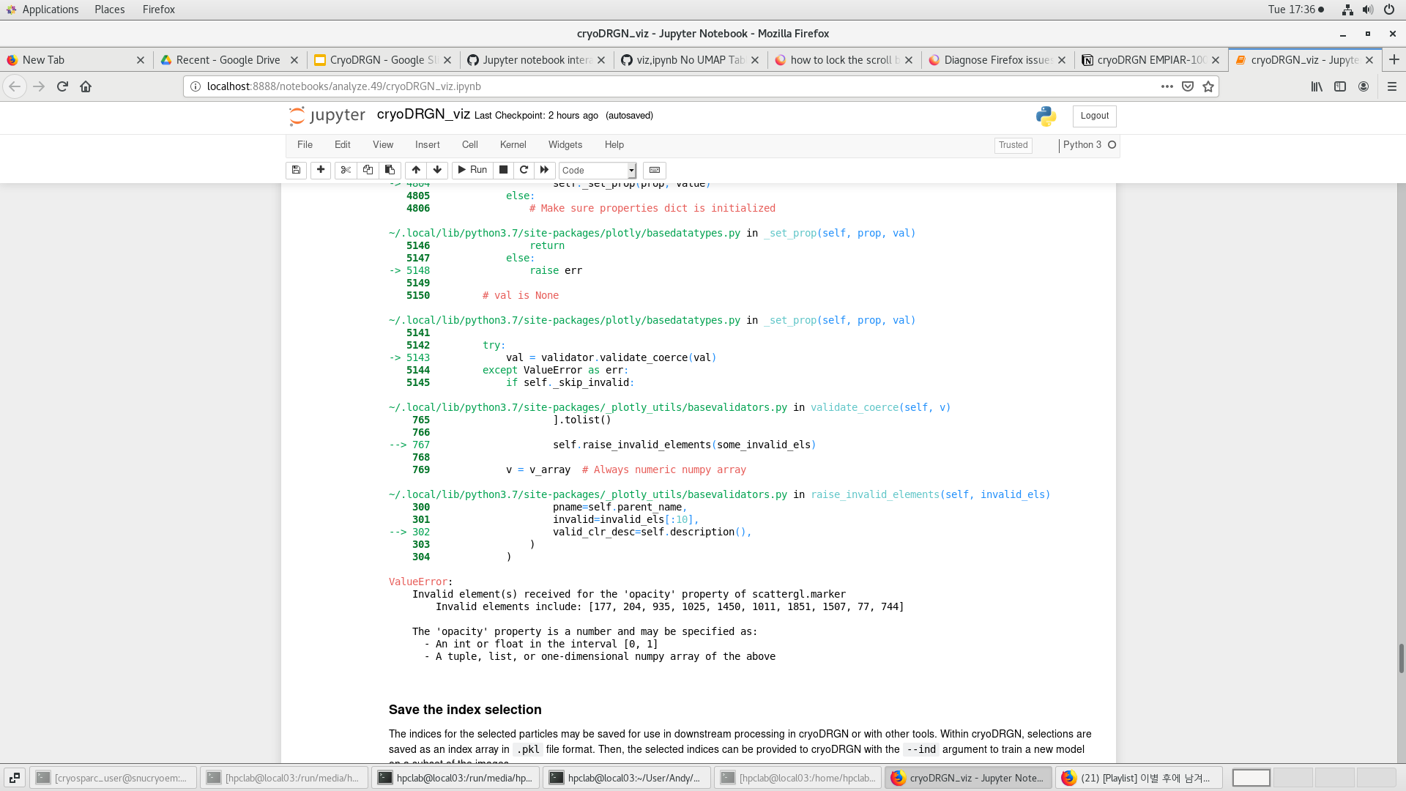Copy the selected cell using the copy icon
The height and width of the screenshot is (791, 1406).
368,170
